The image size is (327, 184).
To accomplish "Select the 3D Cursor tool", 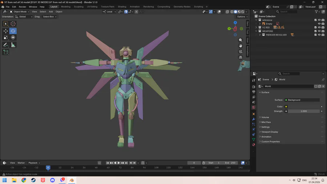I will tap(13, 24).
